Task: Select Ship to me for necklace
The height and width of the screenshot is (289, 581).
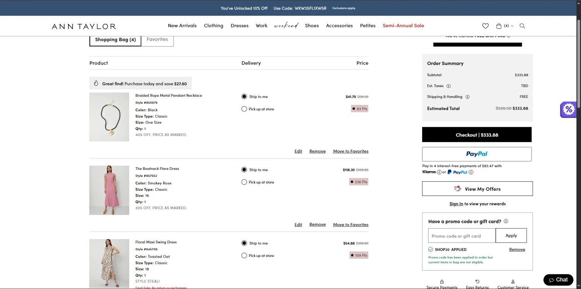Action: click(244, 97)
